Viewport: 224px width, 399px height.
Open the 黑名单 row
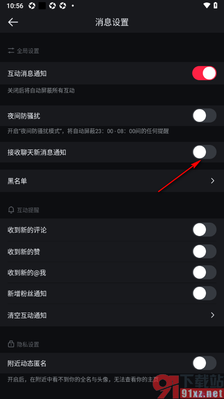click(x=112, y=181)
